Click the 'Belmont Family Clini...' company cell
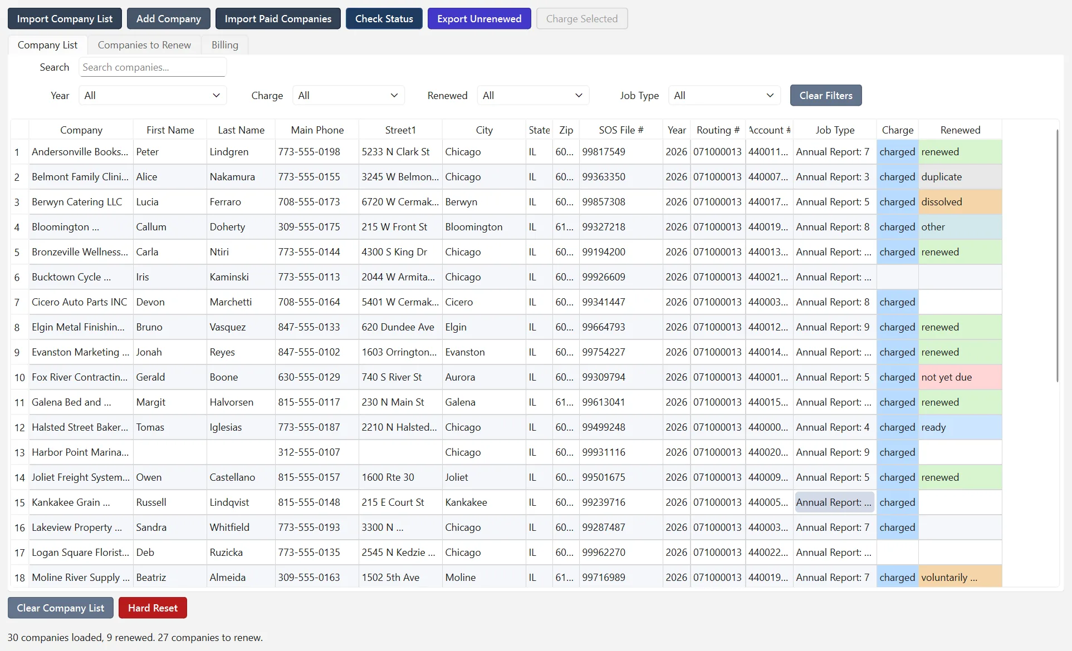1072x651 pixels. [x=81, y=177]
